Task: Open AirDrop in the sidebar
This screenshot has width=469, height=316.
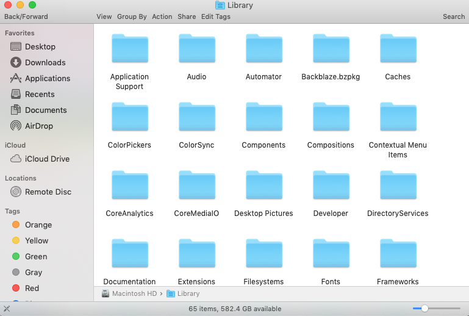Action: click(x=32, y=126)
